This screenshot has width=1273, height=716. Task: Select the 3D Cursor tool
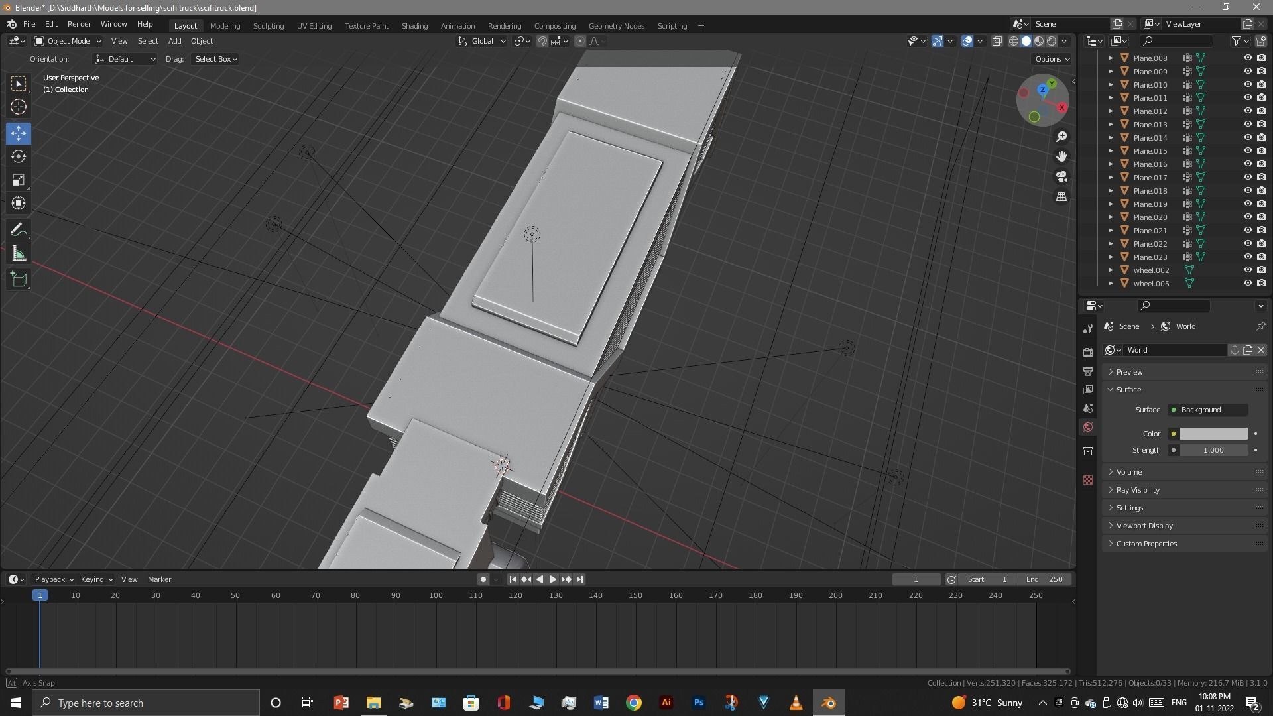[x=19, y=107]
